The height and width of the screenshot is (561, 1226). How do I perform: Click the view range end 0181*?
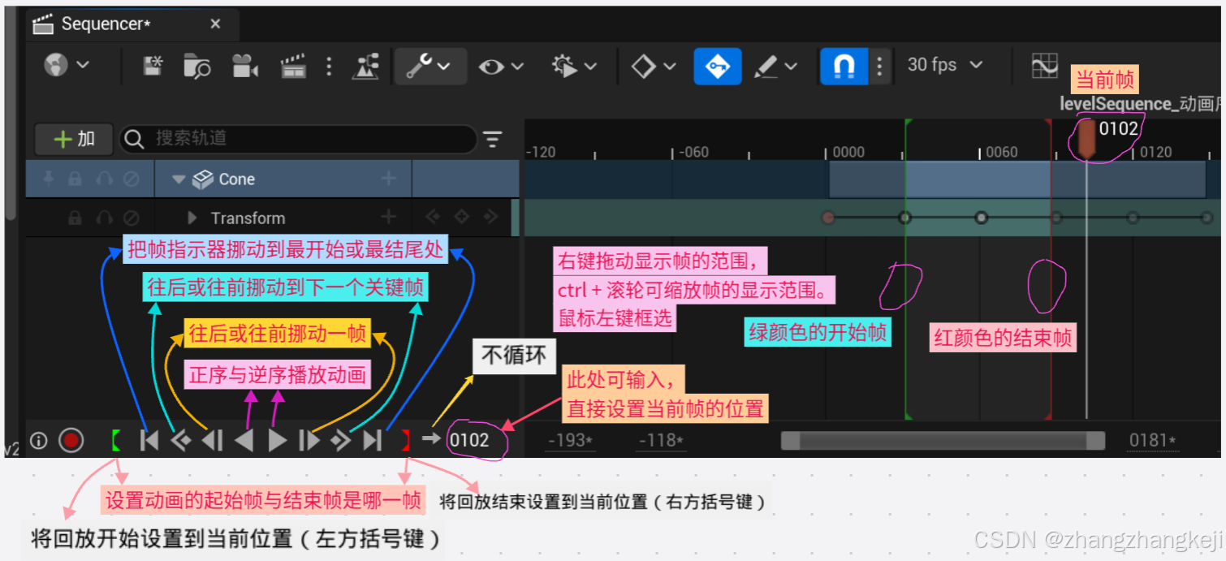pos(1153,441)
